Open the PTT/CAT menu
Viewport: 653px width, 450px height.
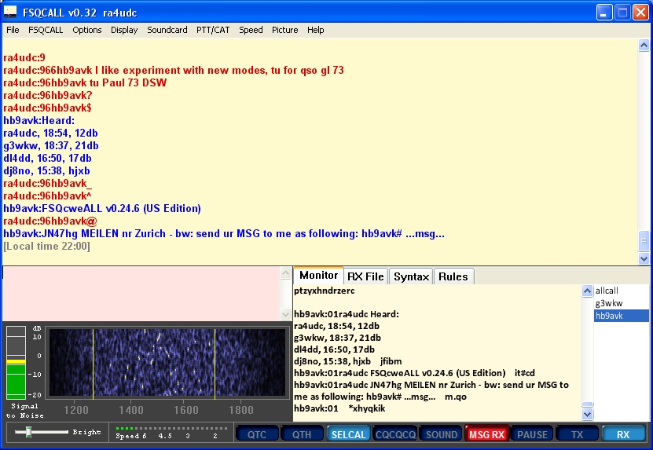213,30
